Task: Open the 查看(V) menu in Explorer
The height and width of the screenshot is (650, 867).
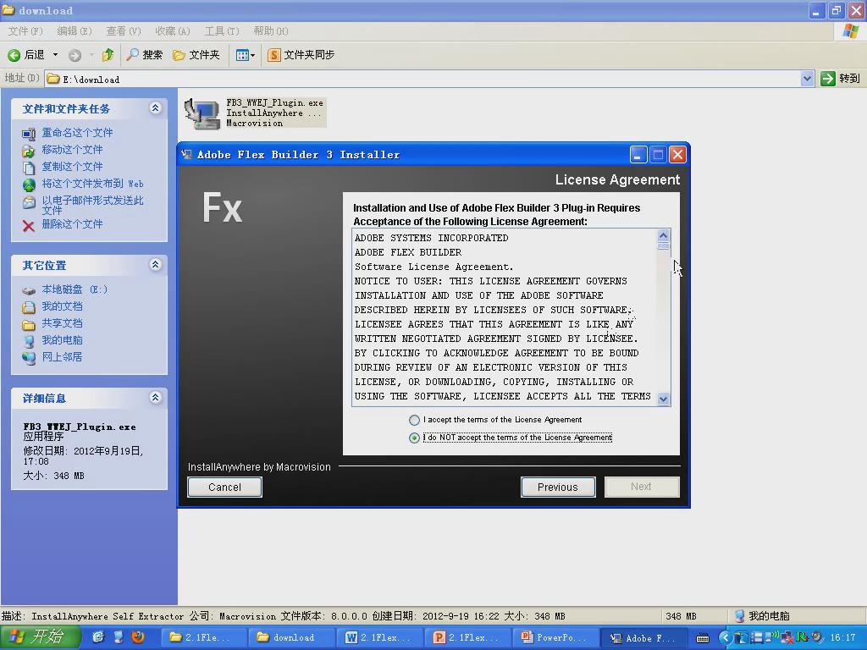Action: (x=124, y=31)
